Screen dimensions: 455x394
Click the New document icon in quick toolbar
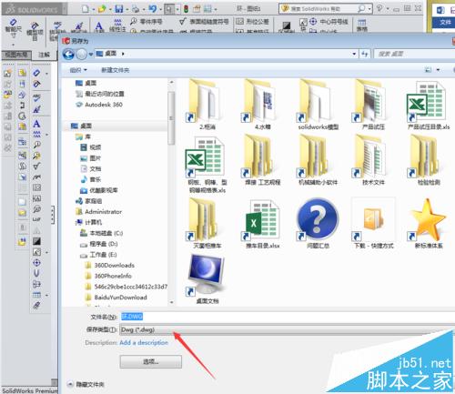pos(86,9)
